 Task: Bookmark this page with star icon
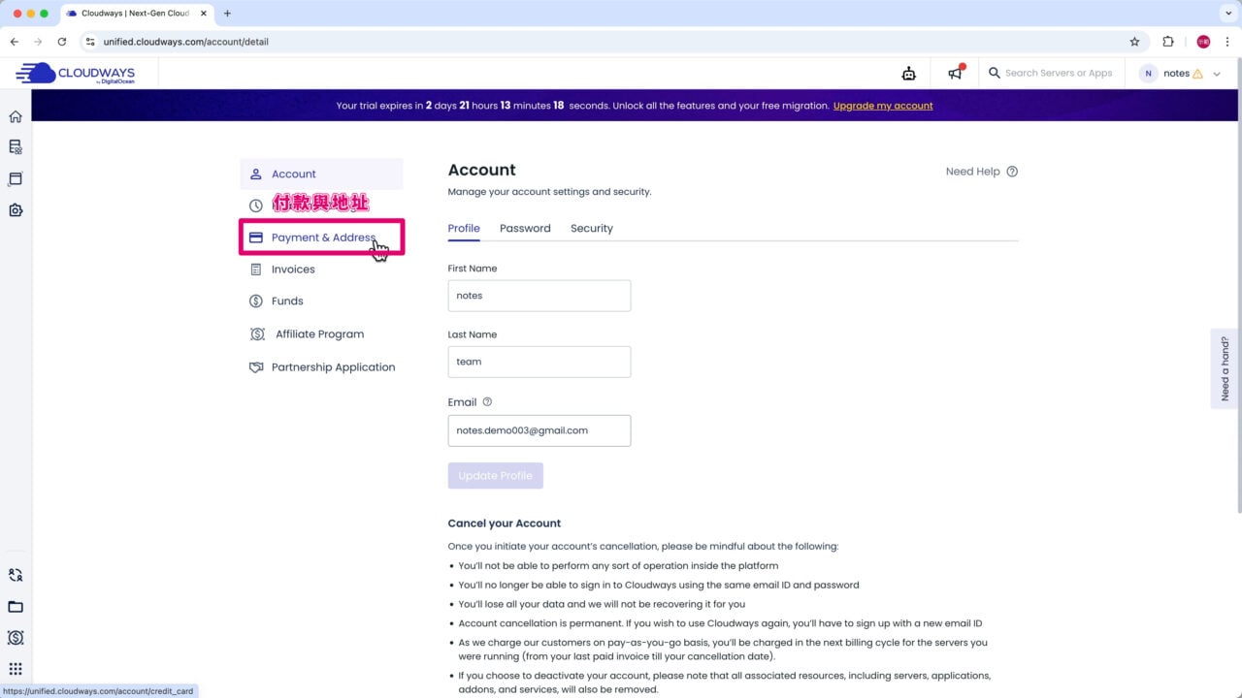1134,42
